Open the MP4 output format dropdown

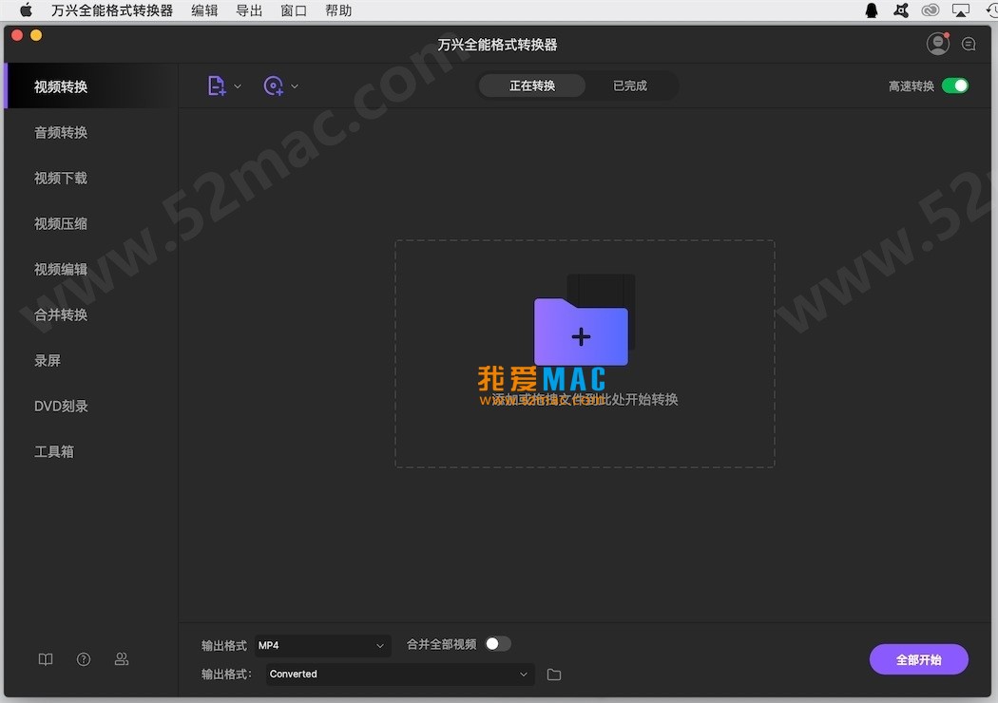323,646
